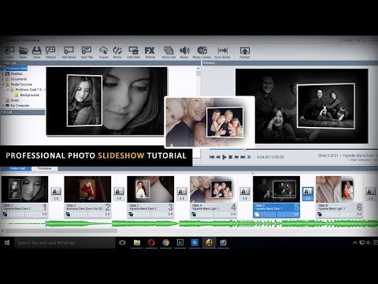This screenshot has height=284, width=378.
Task: Click the File List panel header
Action: pyautogui.click(x=23, y=112)
